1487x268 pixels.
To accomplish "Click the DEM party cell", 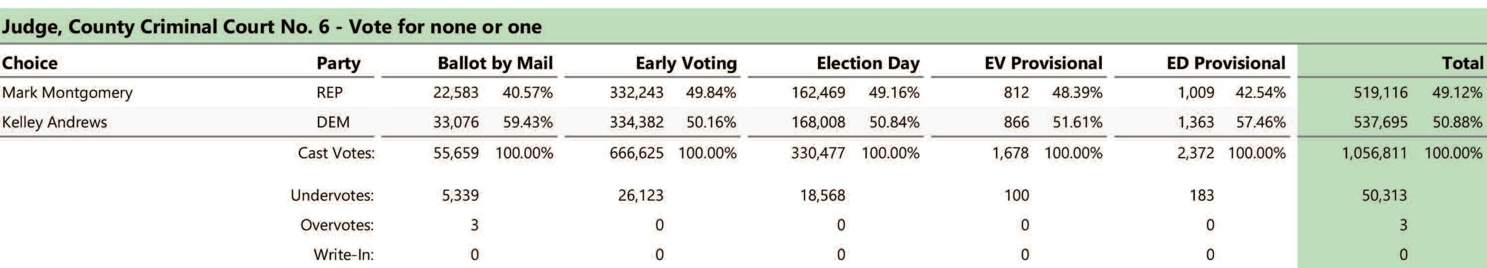I will pos(333,123).
